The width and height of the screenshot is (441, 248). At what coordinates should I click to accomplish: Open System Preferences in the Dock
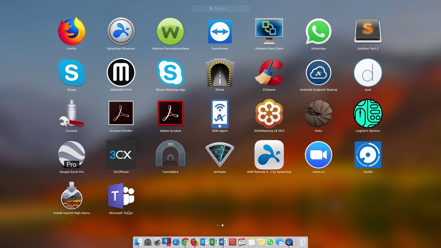[x=148, y=242]
